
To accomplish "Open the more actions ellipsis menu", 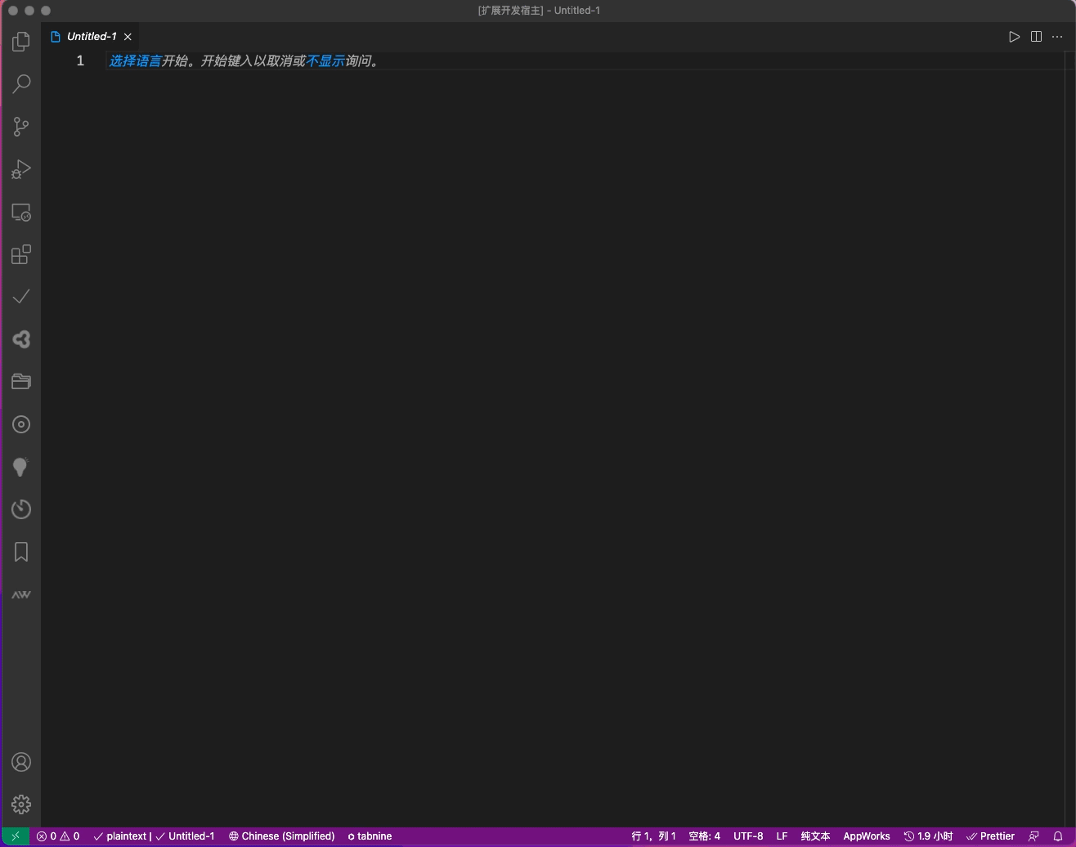I will (x=1057, y=36).
